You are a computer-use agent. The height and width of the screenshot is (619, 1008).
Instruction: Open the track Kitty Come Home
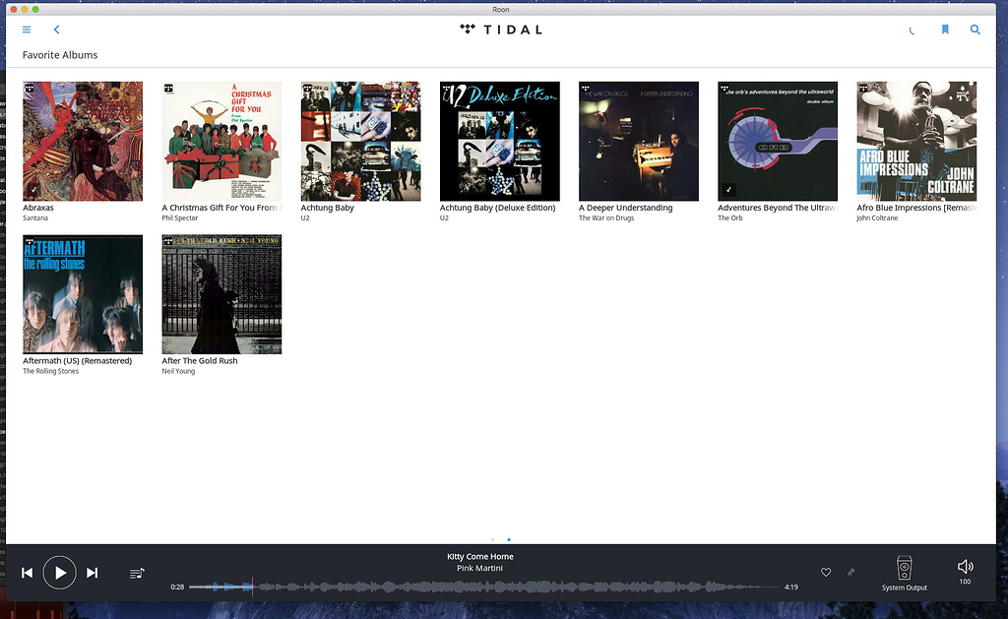point(479,556)
